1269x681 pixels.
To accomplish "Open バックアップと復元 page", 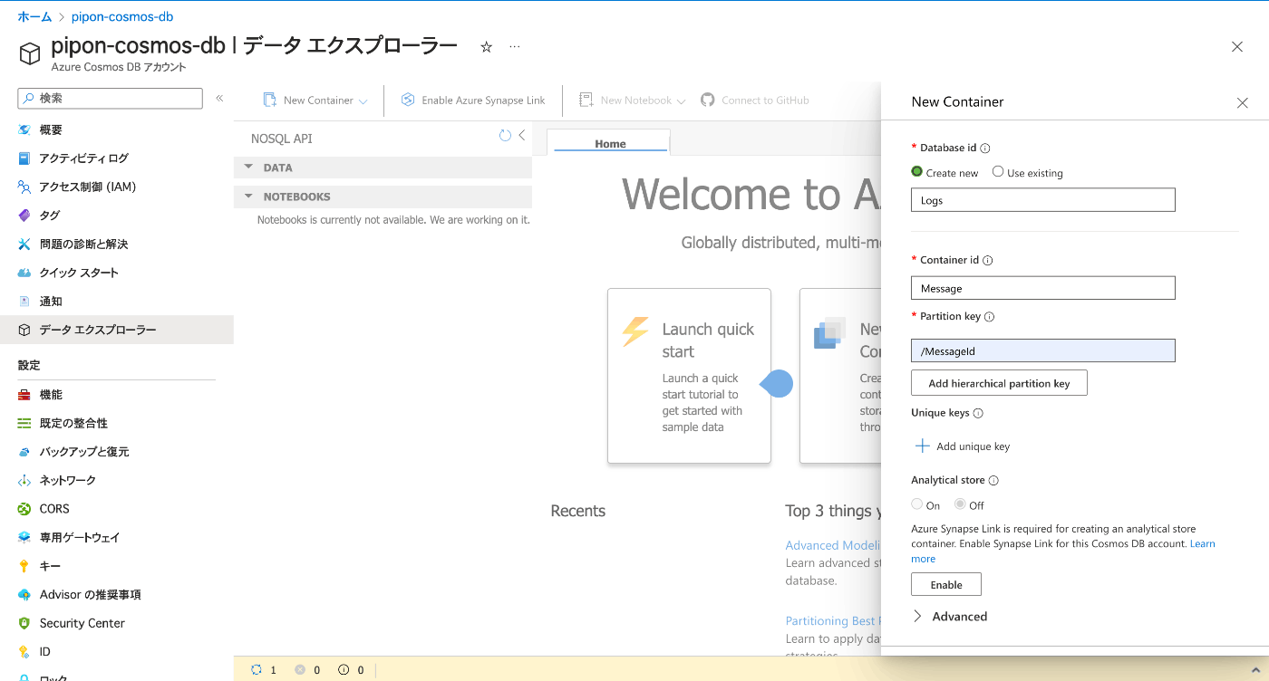I will [84, 452].
